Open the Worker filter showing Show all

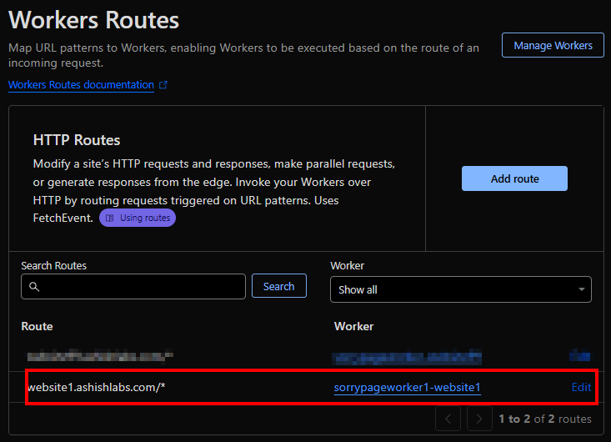pyautogui.click(x=460, y=289)
